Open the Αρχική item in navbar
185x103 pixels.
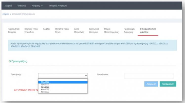[x=9, y=6]
